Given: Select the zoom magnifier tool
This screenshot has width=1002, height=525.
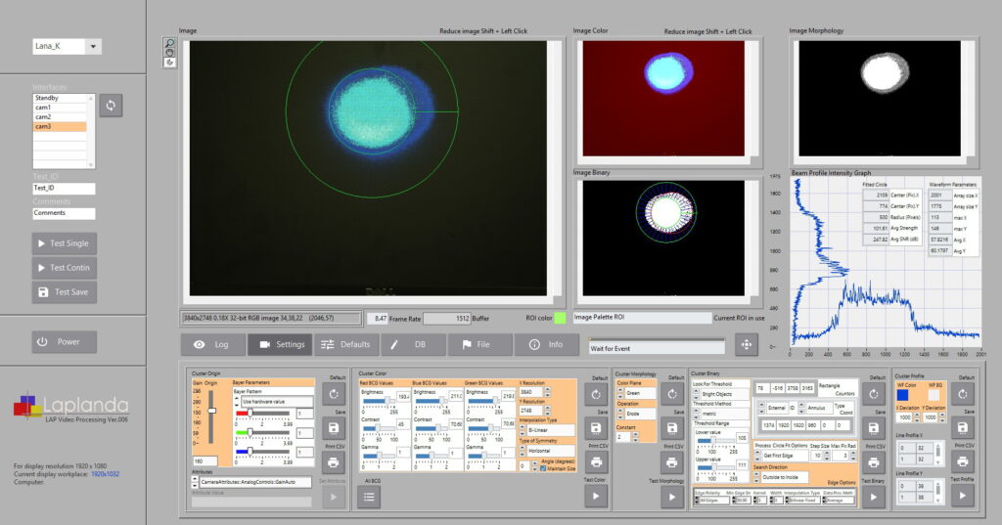Looking at the screenshot, I should tap(169, 43).
